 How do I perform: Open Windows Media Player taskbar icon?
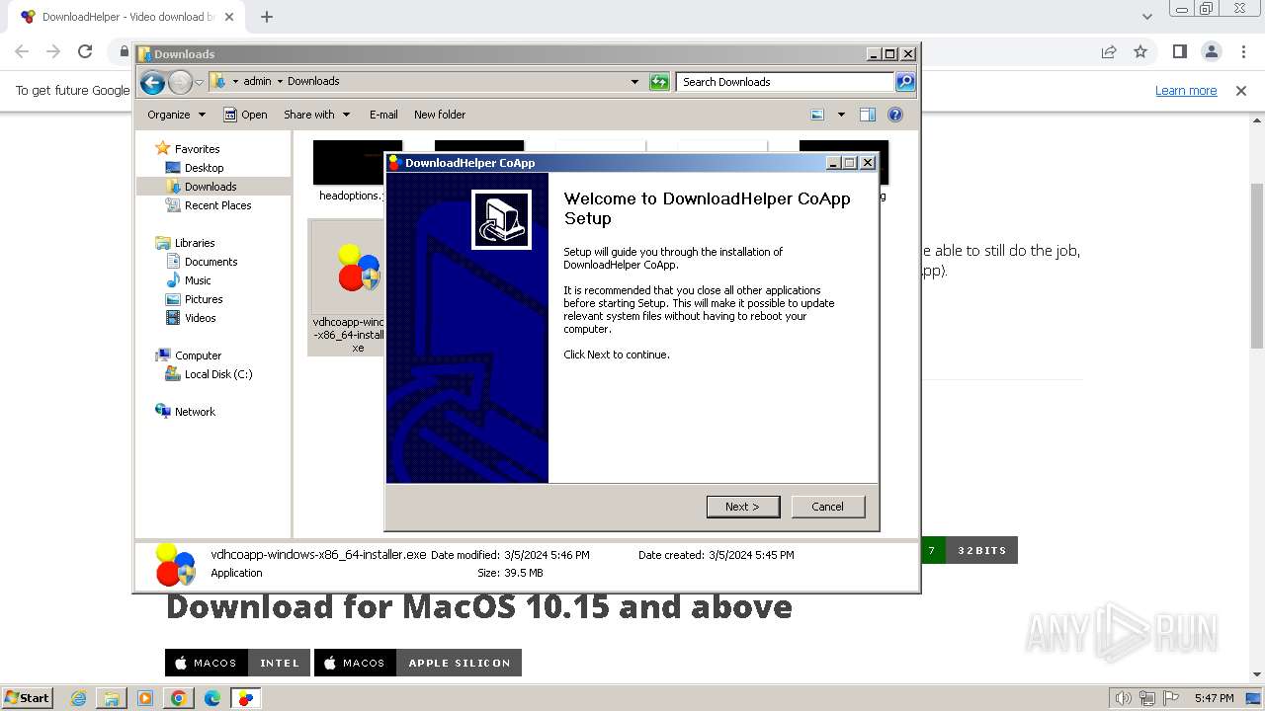coord(145,698)
